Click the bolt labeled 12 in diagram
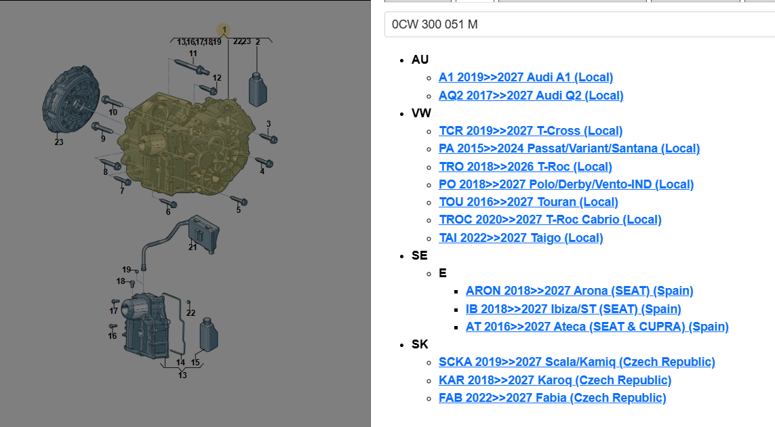 [x=207, y=89]
